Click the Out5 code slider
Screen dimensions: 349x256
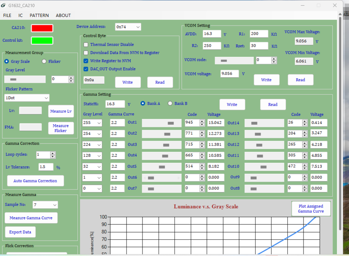pyautogui.click(x=162, y=167)
